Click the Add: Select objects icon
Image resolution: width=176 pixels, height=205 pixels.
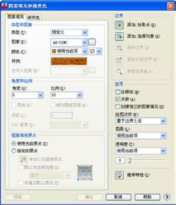tap(119, 37)
